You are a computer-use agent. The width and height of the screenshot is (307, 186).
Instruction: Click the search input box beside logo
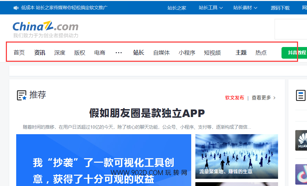pos(290,30)
